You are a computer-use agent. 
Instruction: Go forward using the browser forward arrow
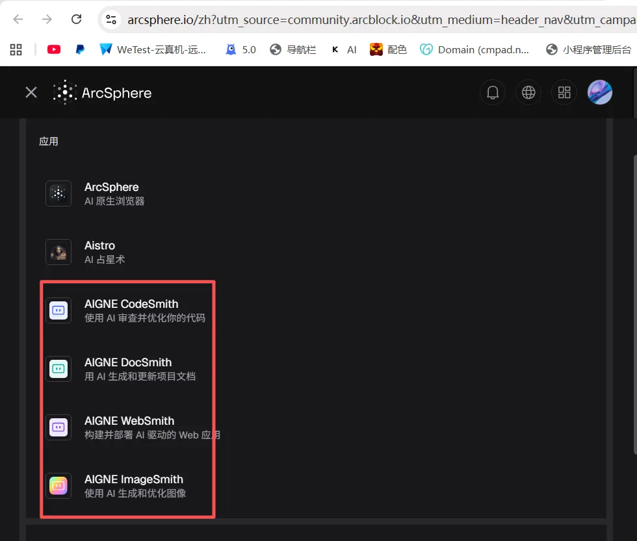pyautogui.click(x=47, y=19)
